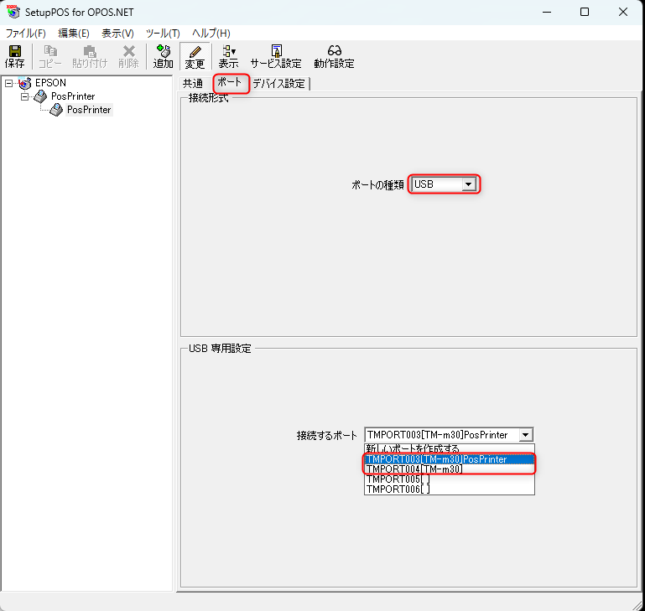Open the ツール(T) menu
645x611 pixels.
163,34
